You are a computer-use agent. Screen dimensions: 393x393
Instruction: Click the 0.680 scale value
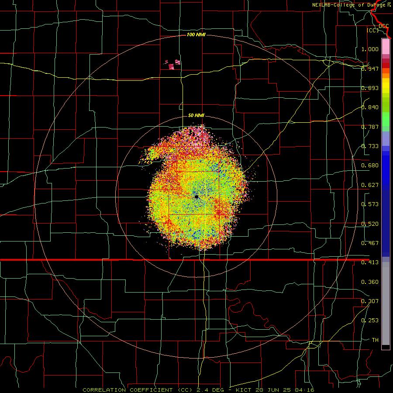coord(370,165)
